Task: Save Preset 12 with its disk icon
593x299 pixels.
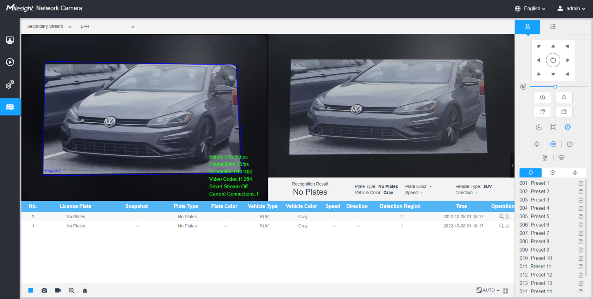Action: click(581, 275)
